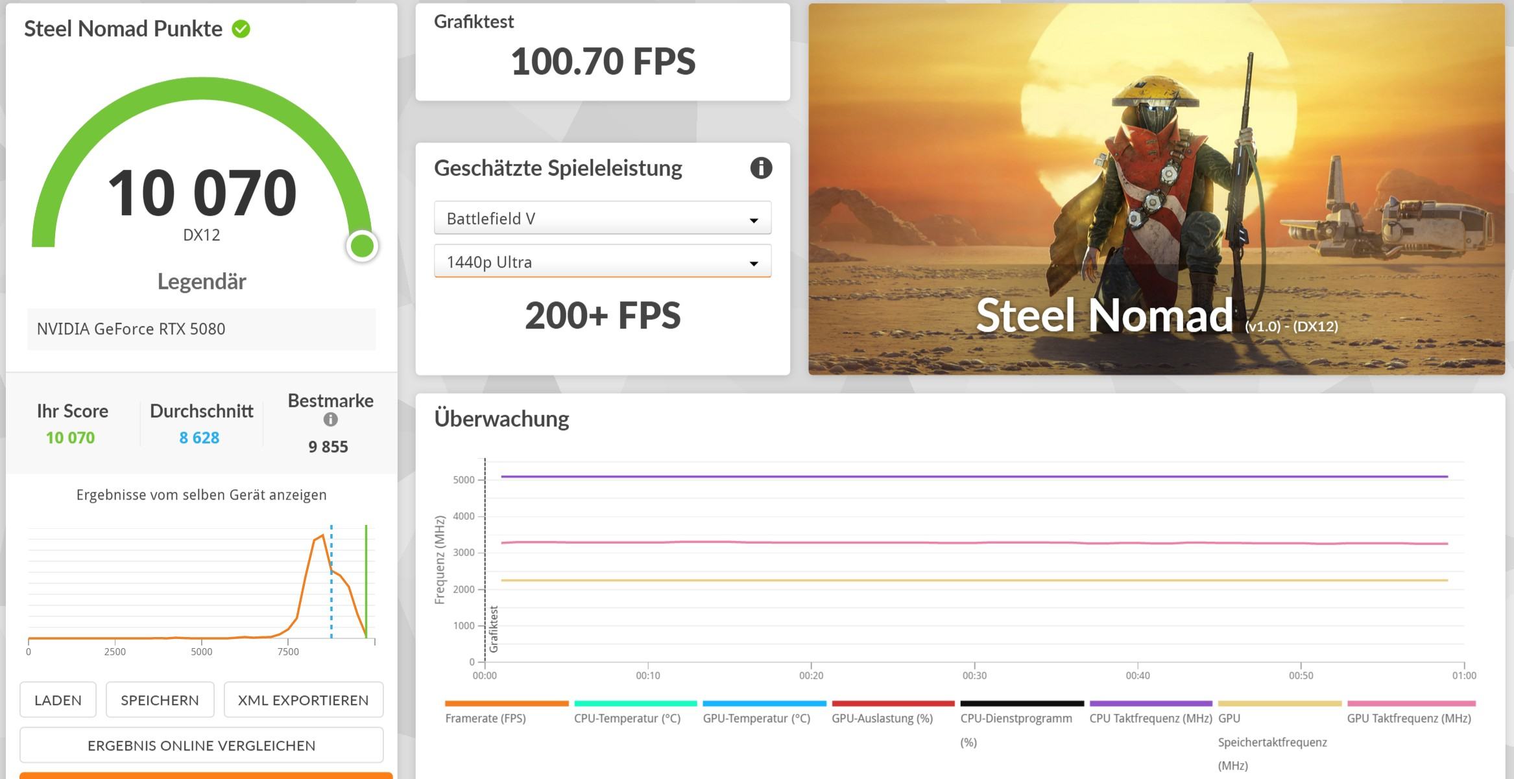
Task: Open the Battlefield V game dropdown
Action: [x=602, y=218]
